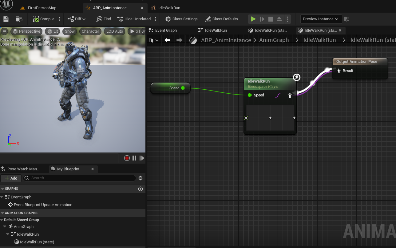Switch to the FirstPersonMap tab

point(42,8)
